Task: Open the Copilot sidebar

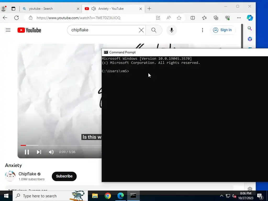Action: pyautogui.click(x=250, y=18)
